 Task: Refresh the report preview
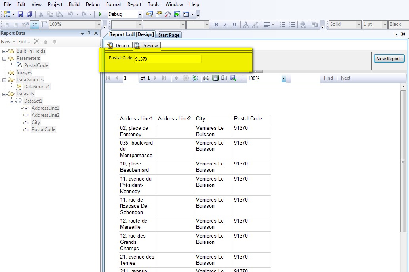195,78
